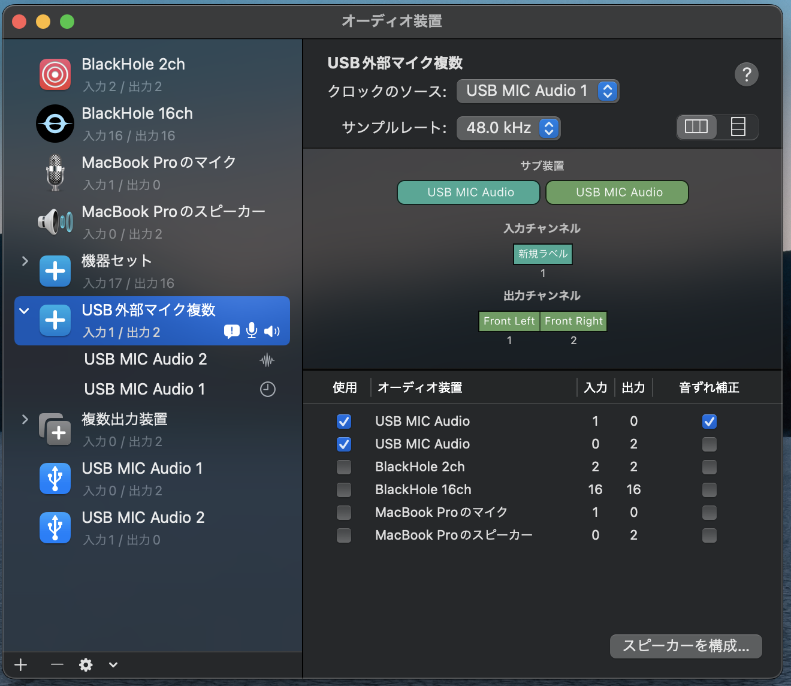Click the 音ずれ補正 column header
The width and height of the screenshot is (791, 686).
[x=709, y=387]
